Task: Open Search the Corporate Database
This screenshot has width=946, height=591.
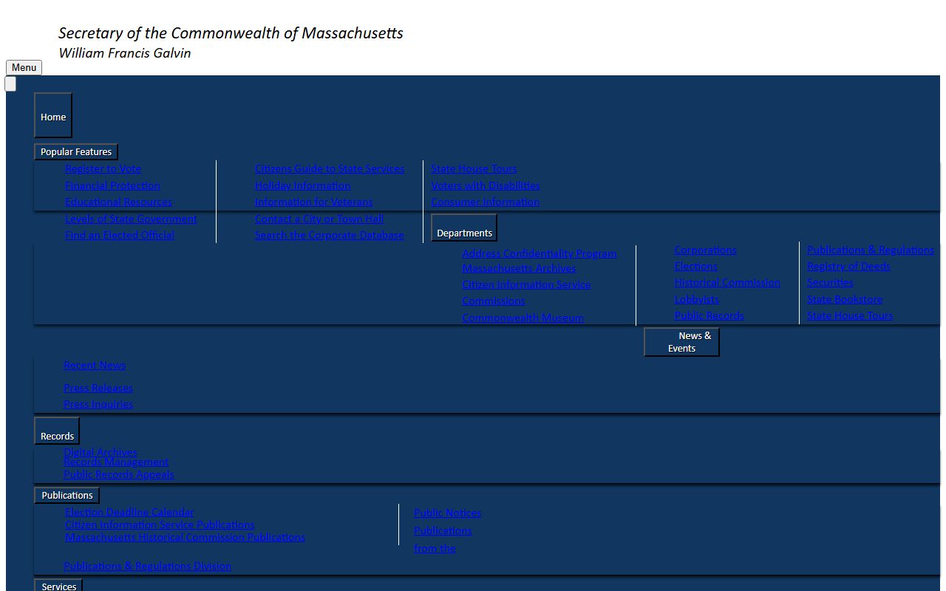Action: click(330, 235)
